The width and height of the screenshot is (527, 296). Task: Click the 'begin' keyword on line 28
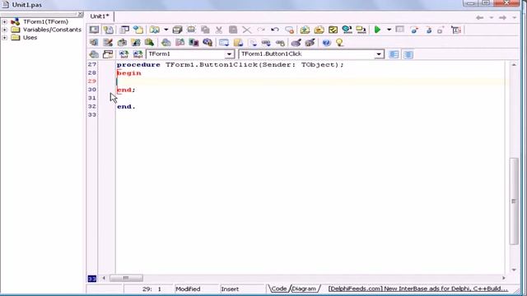129,73
